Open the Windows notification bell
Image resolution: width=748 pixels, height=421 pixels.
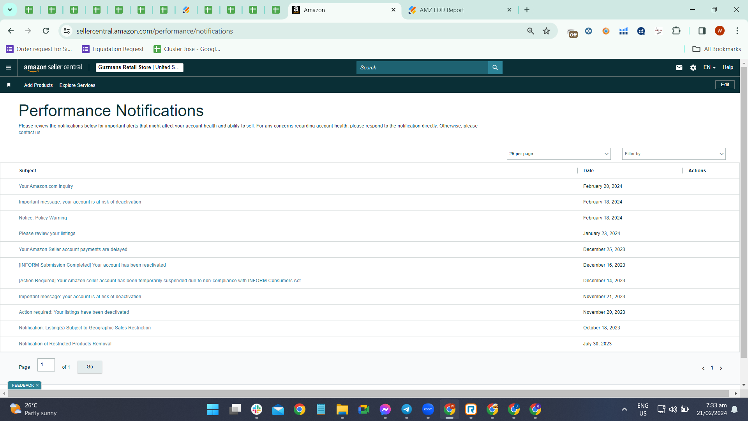[734, 409]
